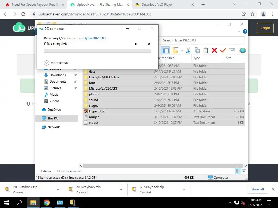The image size is (278, 208).
Task: Open Videos in the navigation pane
Action: coord(54,101)
